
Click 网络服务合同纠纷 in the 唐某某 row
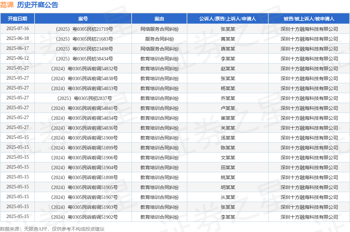(x=159, y=49)
